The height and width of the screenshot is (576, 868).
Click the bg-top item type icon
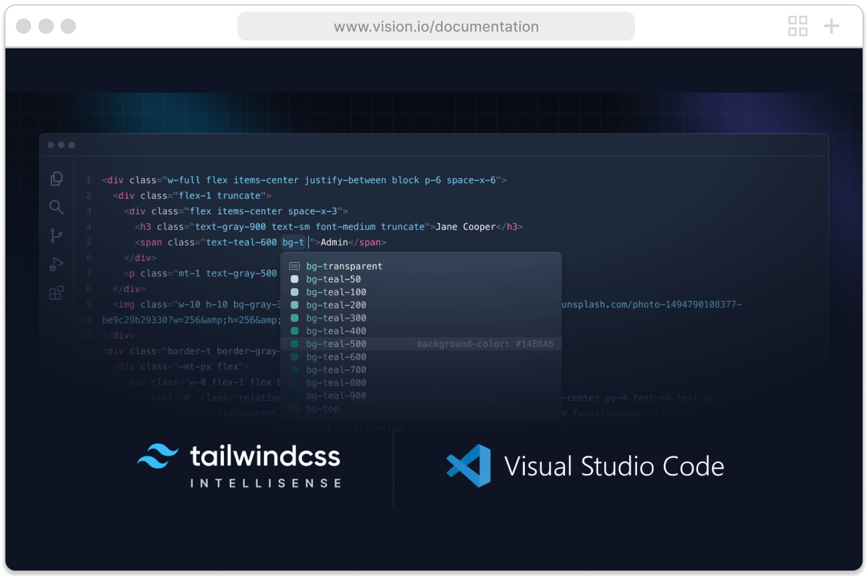pyautogui.click(x=295, y=409)
